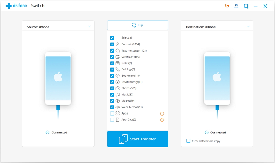
Task: Open the feedback chat bubble icon
Action: pyautogui.click(x=246, y=6)
